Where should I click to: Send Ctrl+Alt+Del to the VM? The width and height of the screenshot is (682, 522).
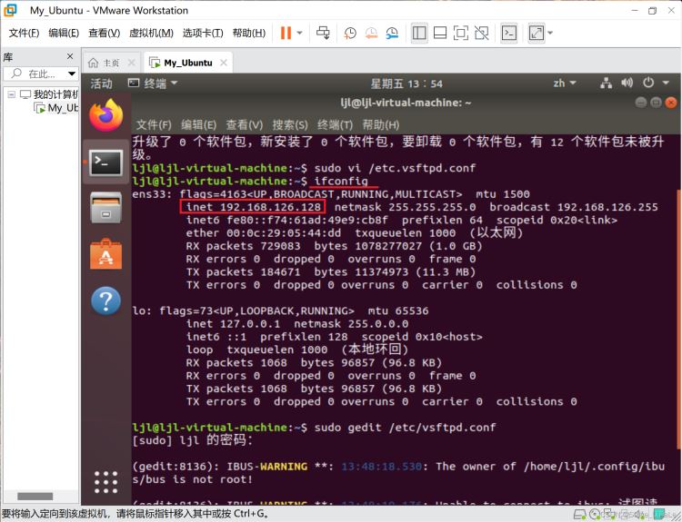(x=323, y=33)
